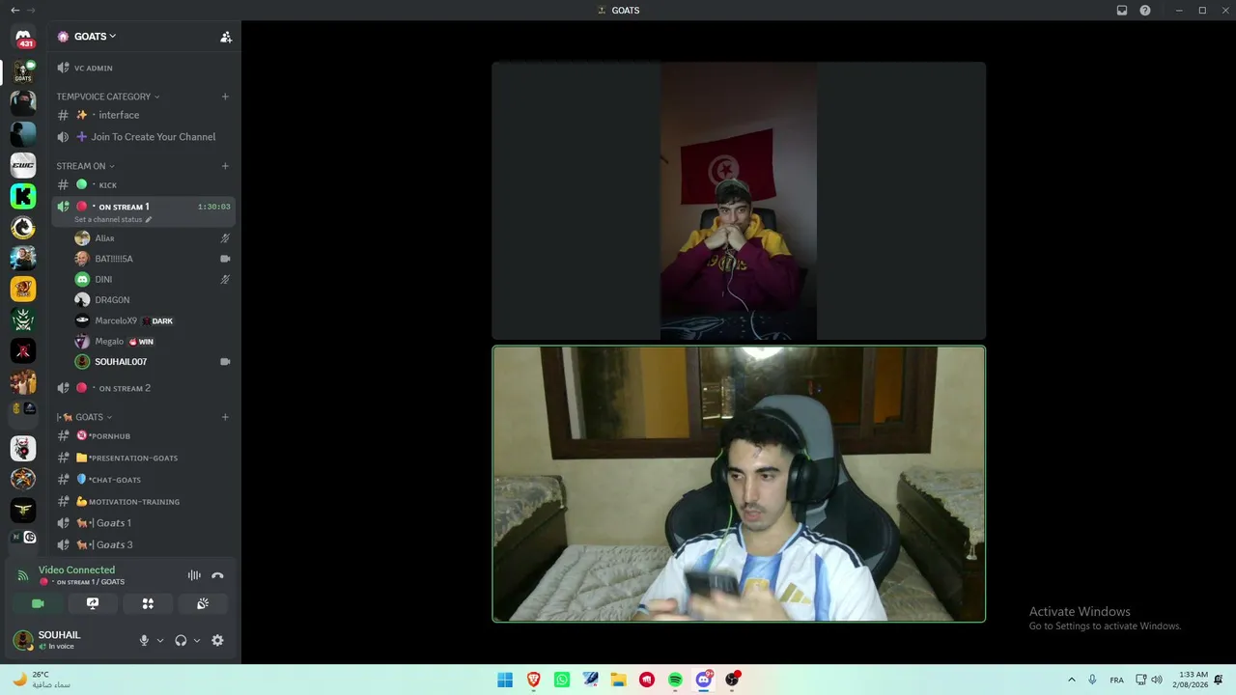Viewport: 1236px width, 695px height.
Task: Open the green K Kick server icon
Action: point(23,196)
